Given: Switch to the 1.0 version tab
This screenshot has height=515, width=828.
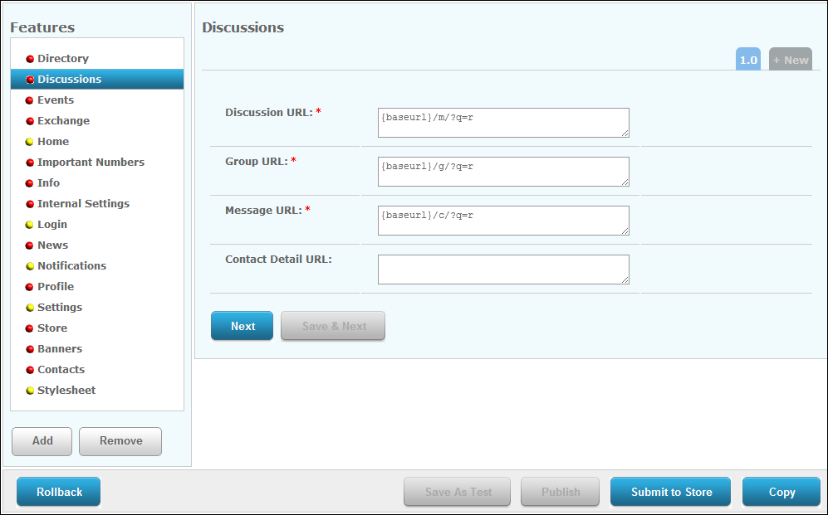Looking at the screenshot, I should coord(748,60).
